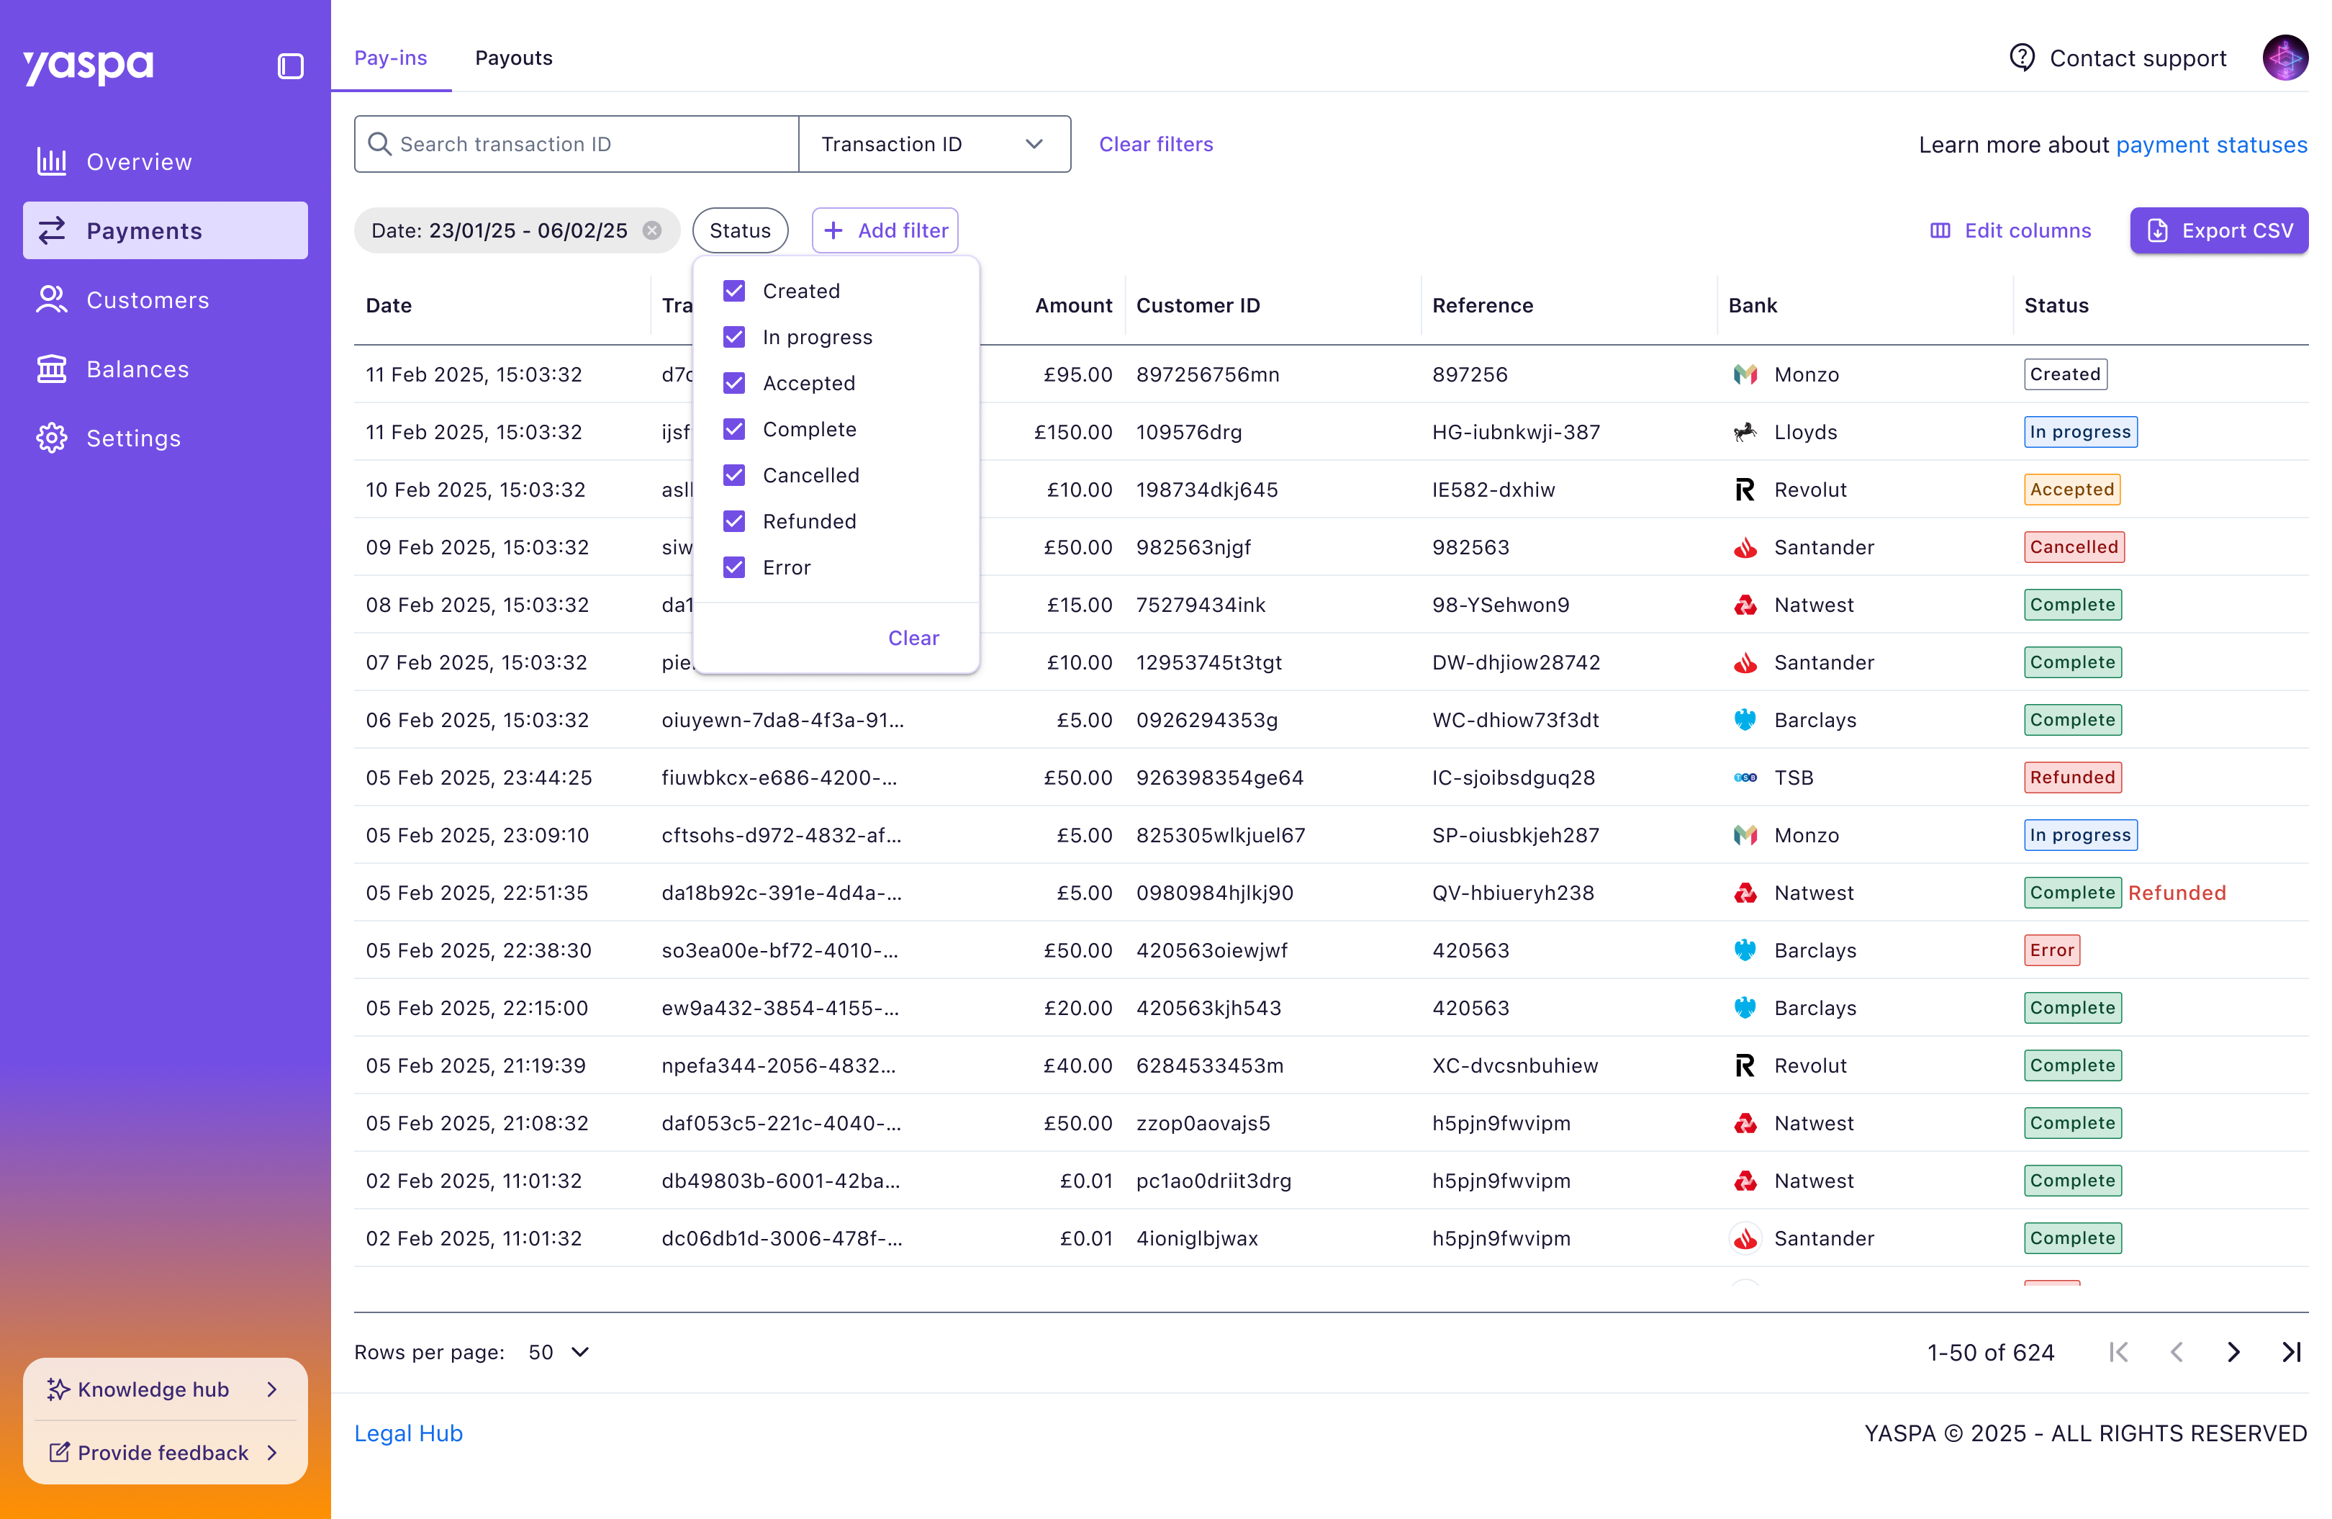Click the user avatar icon
This screenshot has width=2332, height=1519.
[x=2284, y=59]
